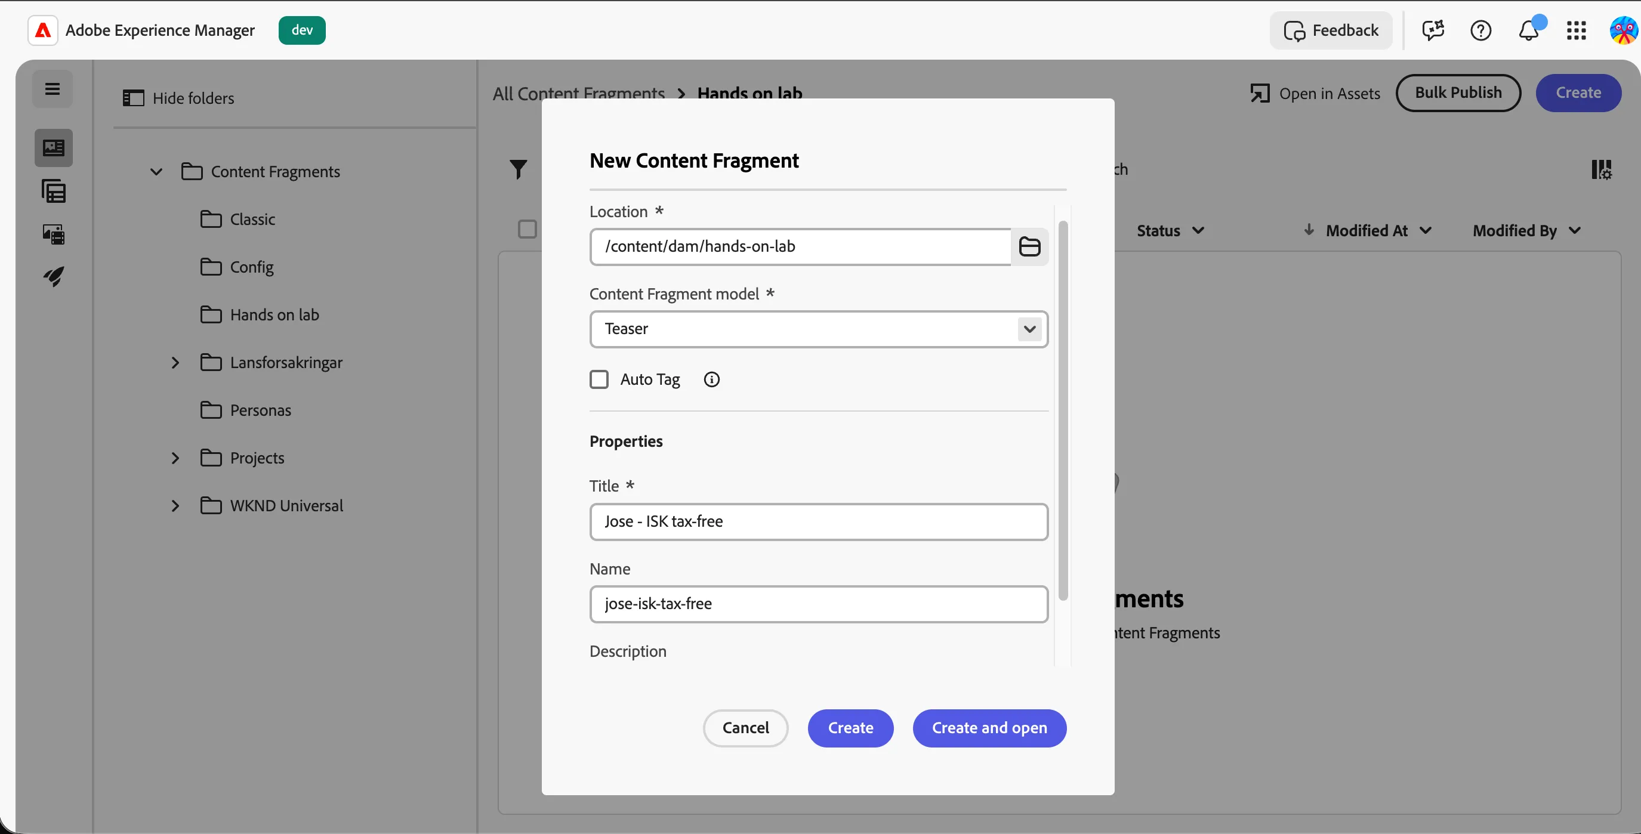Select the Content Fragments sidebar icon

tap(54, 148)
